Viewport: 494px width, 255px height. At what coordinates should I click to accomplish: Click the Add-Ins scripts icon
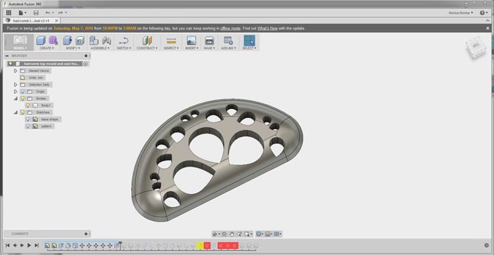click(x=228, y=40)
